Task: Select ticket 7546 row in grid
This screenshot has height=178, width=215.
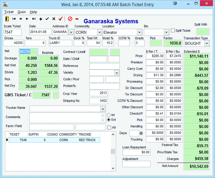Action: [x=55, y=140]
